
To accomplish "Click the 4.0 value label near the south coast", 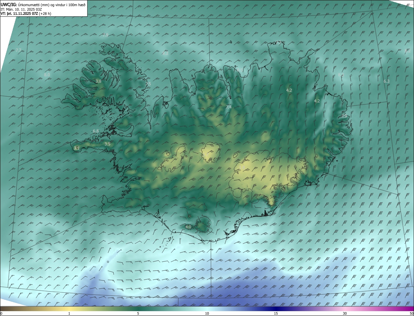I will pyautogui.click(x=188, y=227).
